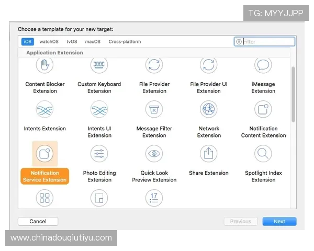Screen dimensions: 314x251
Task: Select the iMessage Extension icon
Action: [x=263, y=65]
